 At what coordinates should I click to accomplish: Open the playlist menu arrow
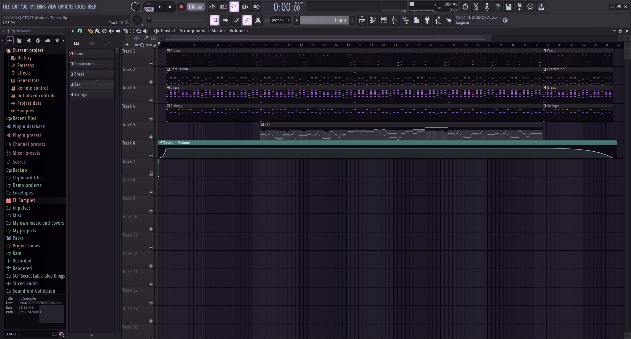click(73, 31)
